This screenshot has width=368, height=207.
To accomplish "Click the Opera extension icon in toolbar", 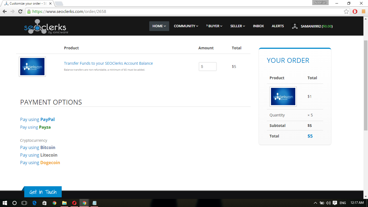I will click(x=355, y=11).
